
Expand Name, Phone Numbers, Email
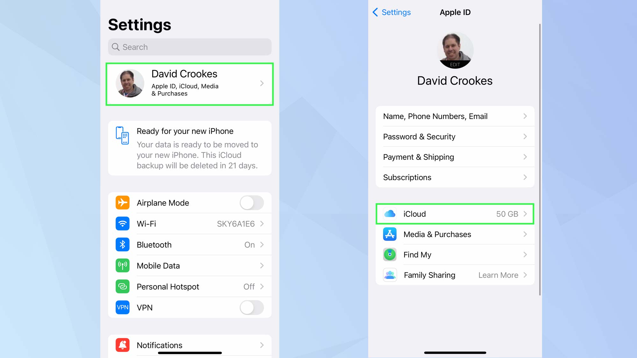tap(455, 116)
